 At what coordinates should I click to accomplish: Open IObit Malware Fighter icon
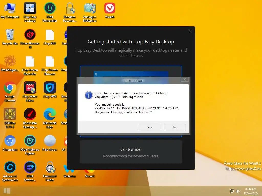[x=30, y=145]
